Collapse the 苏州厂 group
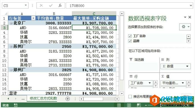The image size is (195, 108). pos(11,47)
